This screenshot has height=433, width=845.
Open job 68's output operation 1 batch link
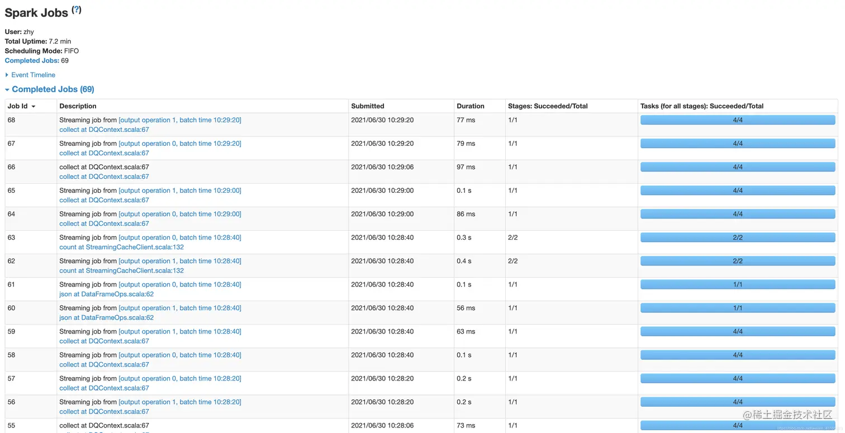tap(180, 120)
